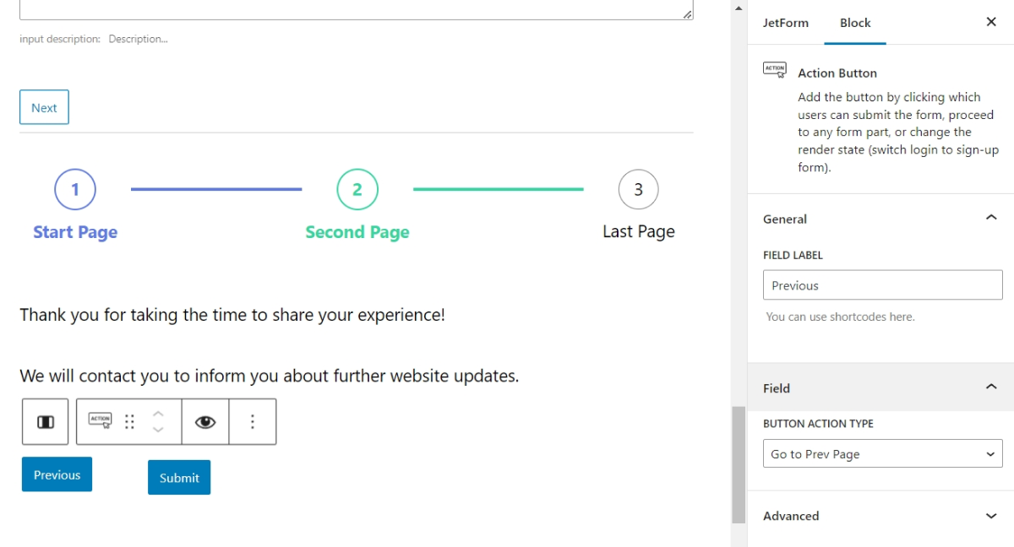Viewport: 1014px width, 547px height.
Task: Select the Block tab
Action: (x=855, y=23)
